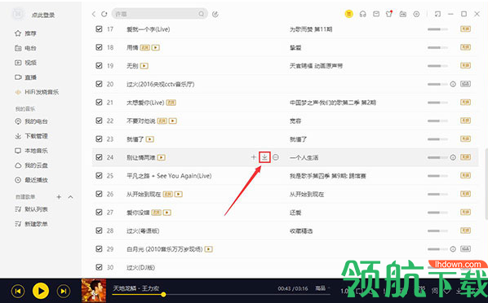Click the headphones icon in the top bar

362,14
